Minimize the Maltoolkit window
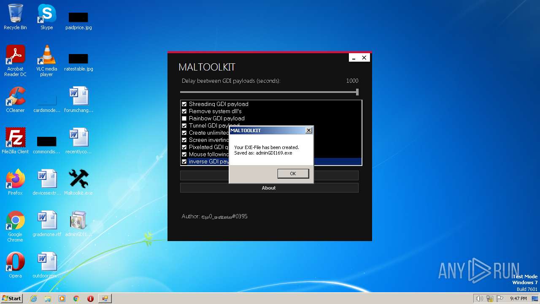Image resolution: width=540 pixels, height=304 pixels. tap(354, 58)
